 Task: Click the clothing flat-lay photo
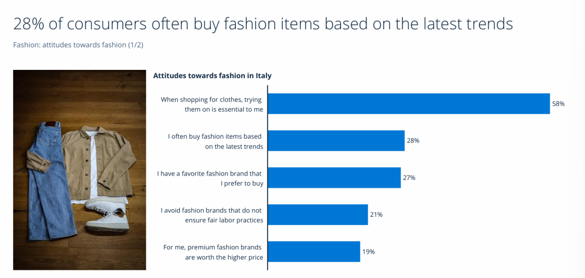pyautogui.click(x=80, y=170)
